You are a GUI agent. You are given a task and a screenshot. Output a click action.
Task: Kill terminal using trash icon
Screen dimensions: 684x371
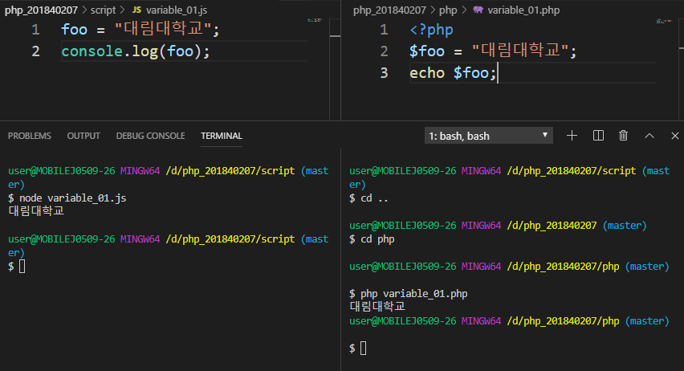tap(623, 136)
